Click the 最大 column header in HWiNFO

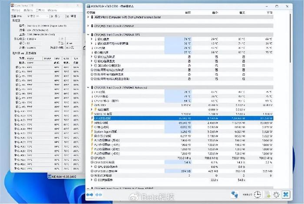pos(242,13)
